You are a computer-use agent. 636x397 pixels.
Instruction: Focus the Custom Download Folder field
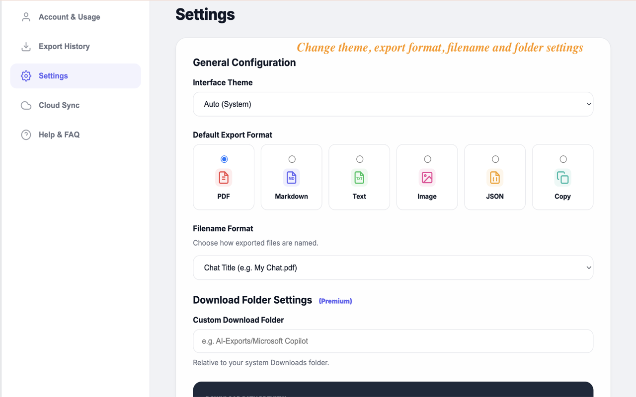click(393, 341)
